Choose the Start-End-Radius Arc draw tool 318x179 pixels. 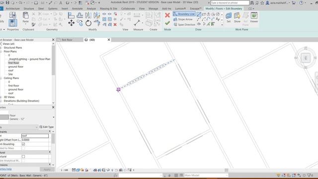[x=199, y=19]
